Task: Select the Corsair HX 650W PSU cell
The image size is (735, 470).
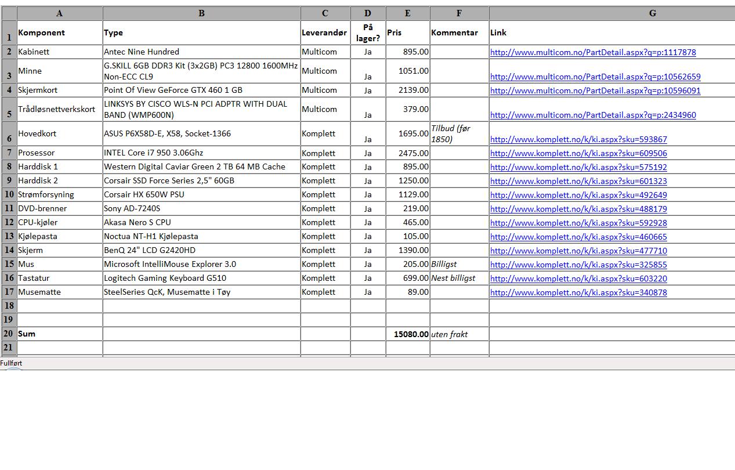Action: [201, 194]
